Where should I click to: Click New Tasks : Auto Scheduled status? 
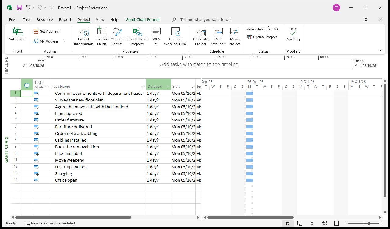pyautogui.click(x=50, y=223)
